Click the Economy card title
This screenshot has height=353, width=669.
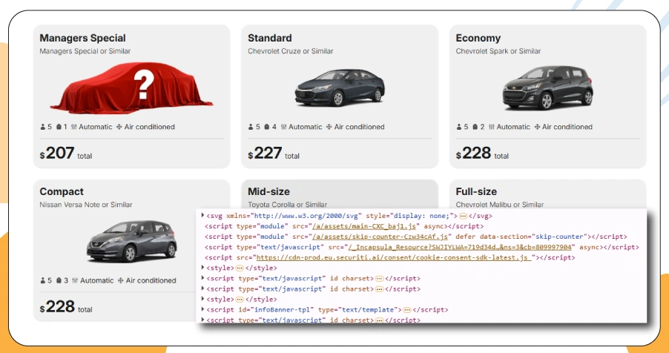[x=478, y=38]
